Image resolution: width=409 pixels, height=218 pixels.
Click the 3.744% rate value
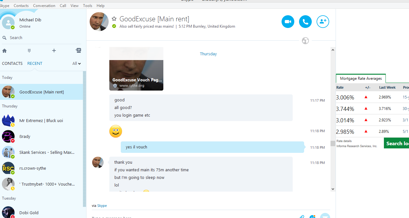345,109
